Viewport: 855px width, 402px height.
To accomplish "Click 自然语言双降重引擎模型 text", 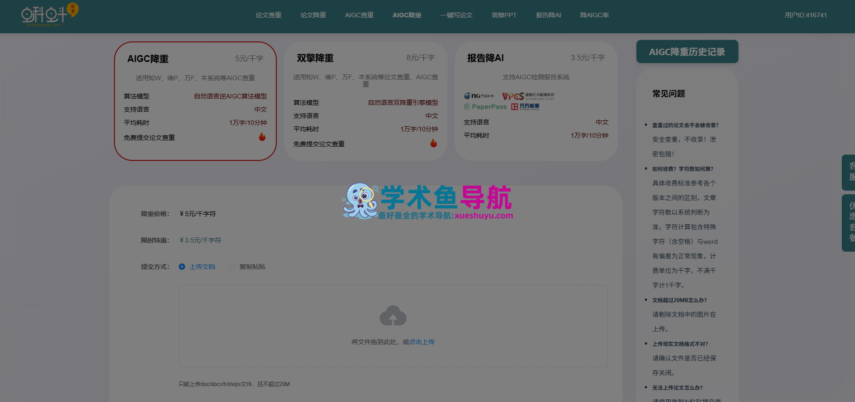I will click(x=403, y=103).
